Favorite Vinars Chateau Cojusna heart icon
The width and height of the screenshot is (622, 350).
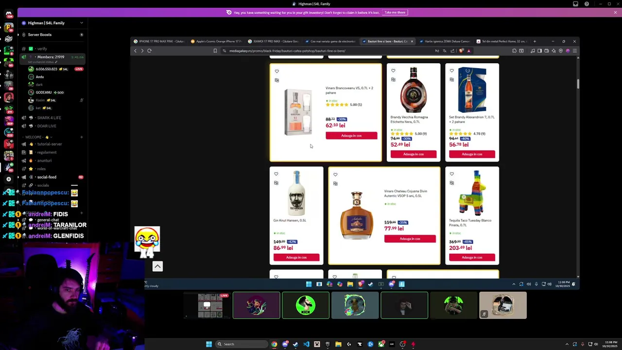[335, 175]
